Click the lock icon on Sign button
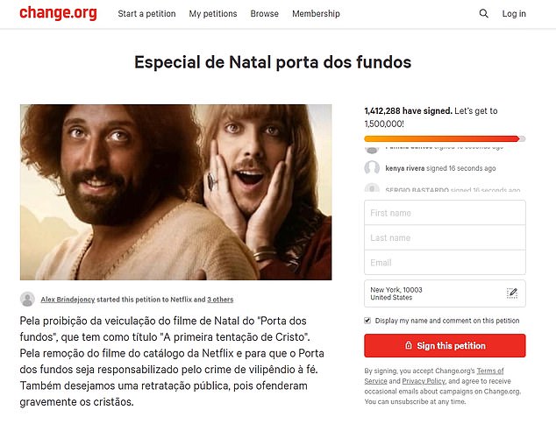This screenshot has width=556, height=424. click(x=409, y=345)
